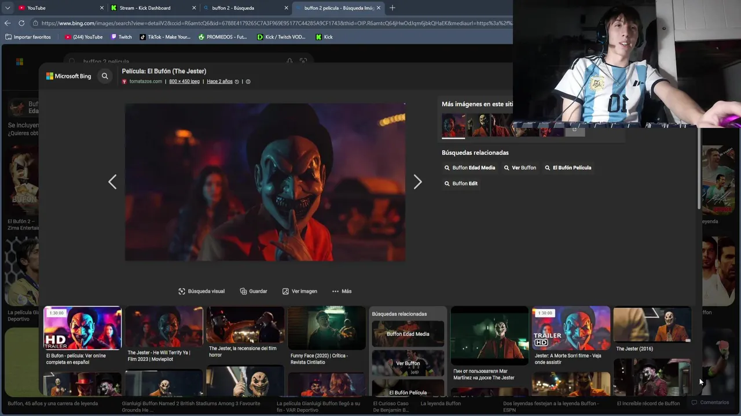Open the PROMIEDOS bookmark

coord(222,37)
